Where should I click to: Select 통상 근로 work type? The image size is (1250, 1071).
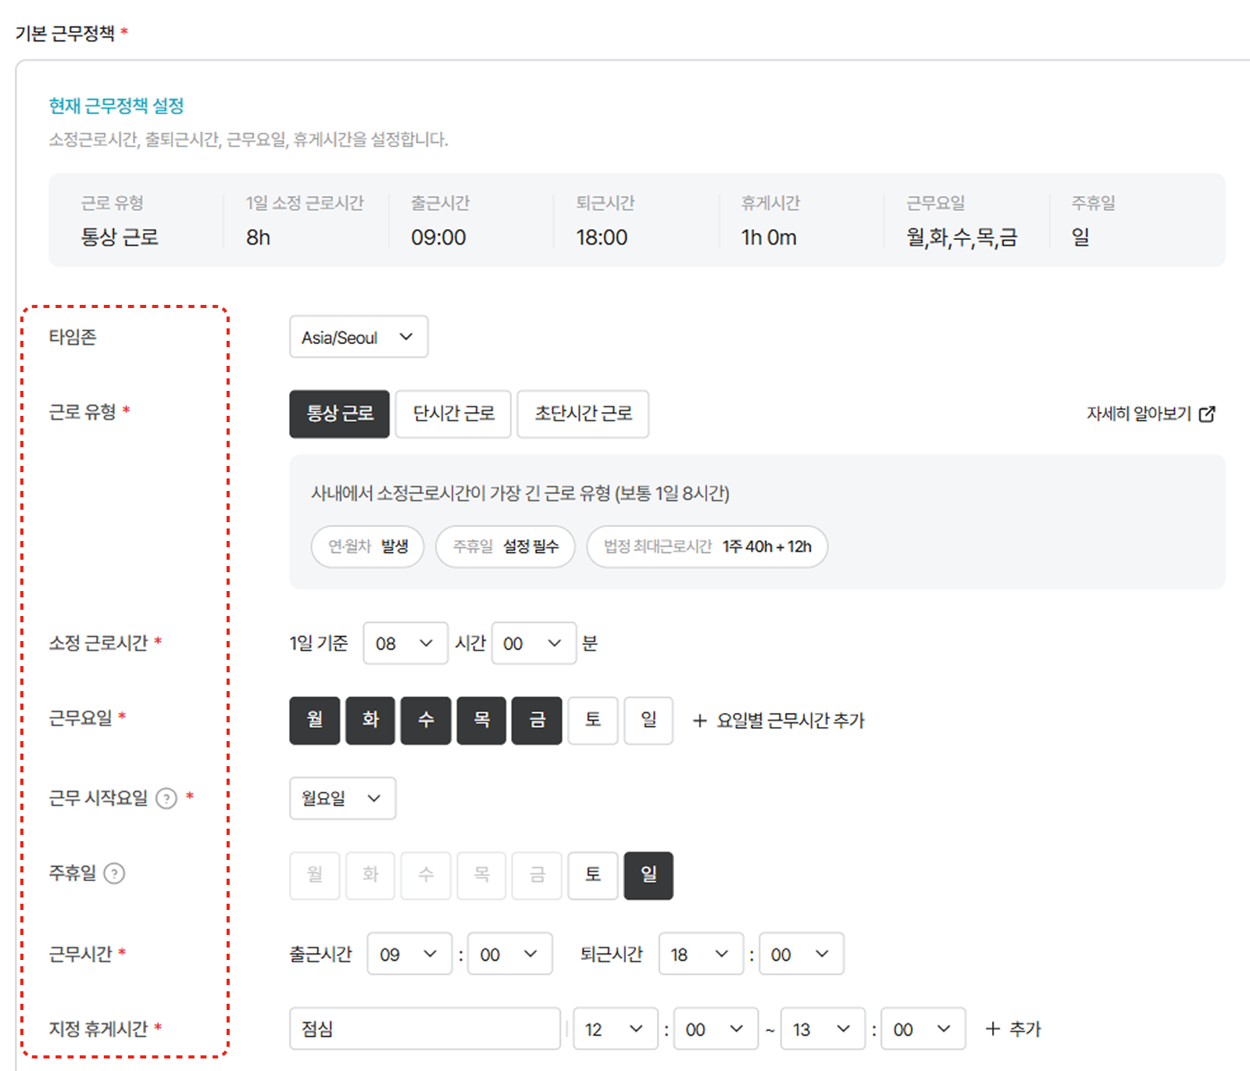point(339,414)
